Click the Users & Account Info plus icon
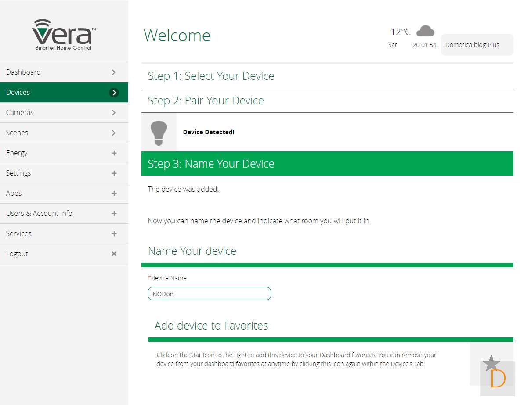524x405 pixels. 114,214
